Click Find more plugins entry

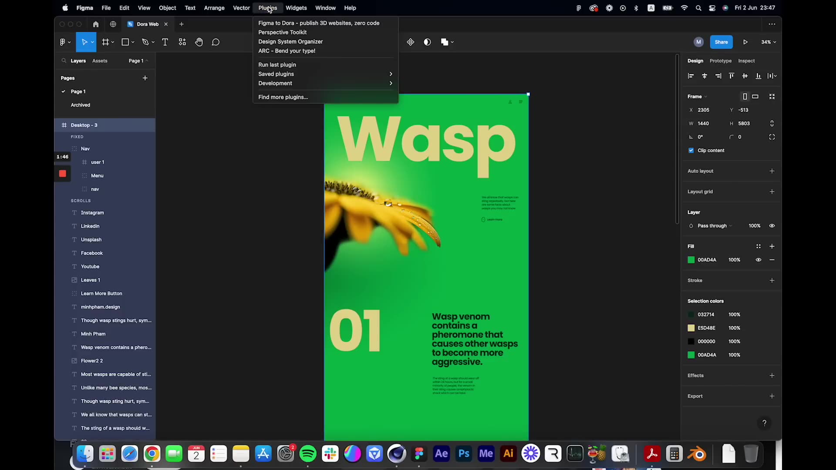(x=283, y=97)
